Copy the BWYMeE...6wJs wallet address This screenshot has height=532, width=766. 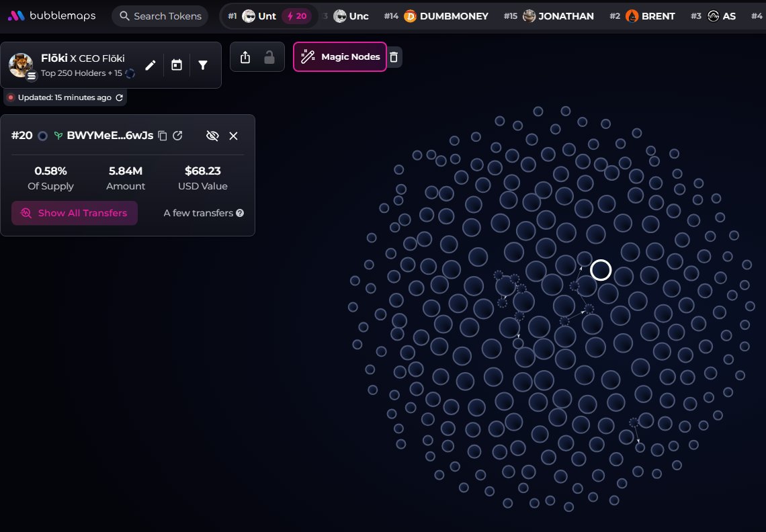coord(163,136)
